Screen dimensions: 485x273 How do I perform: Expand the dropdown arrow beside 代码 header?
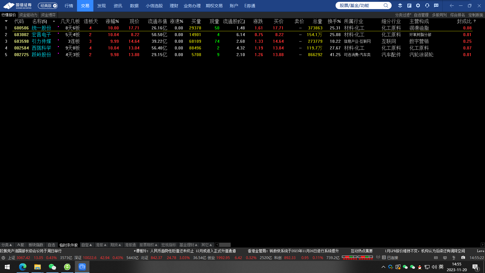tap(6, 21)
